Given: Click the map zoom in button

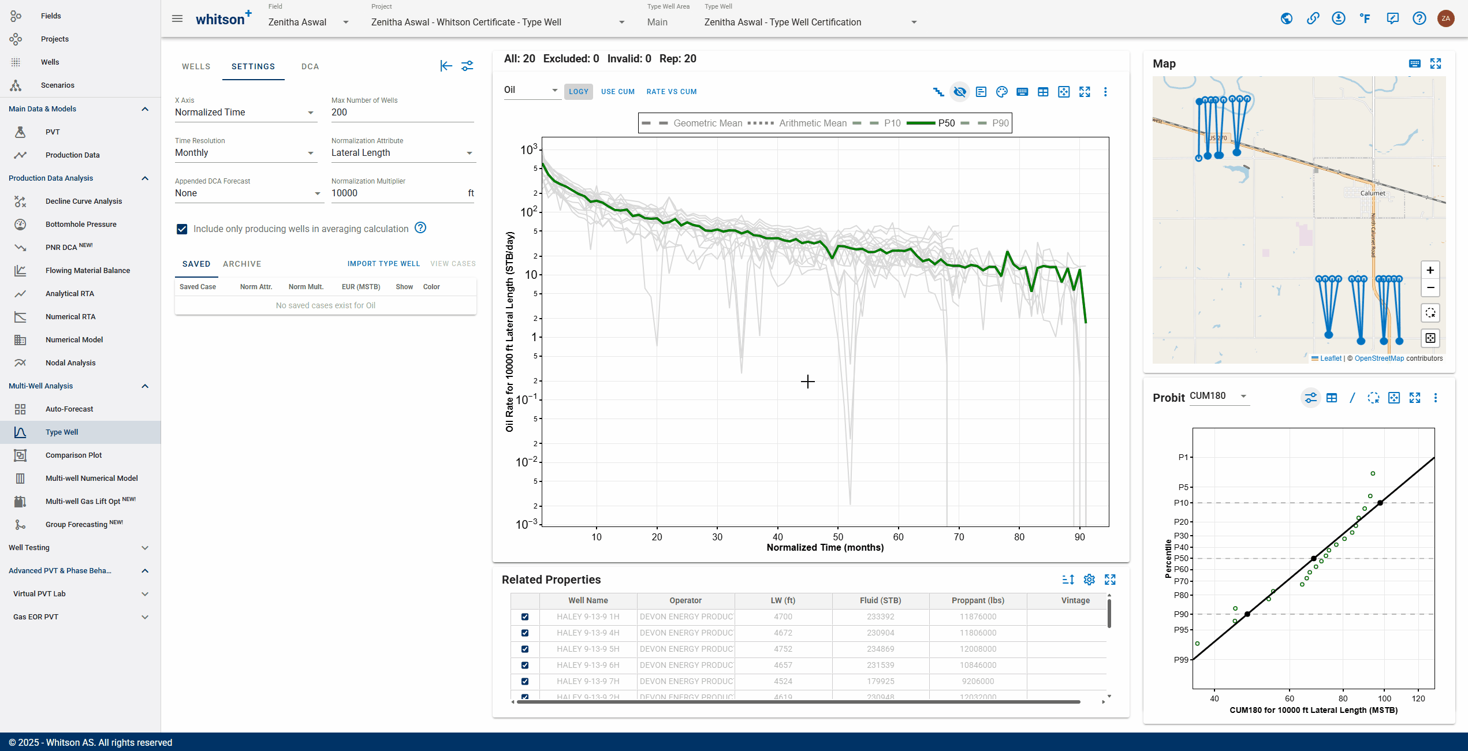Looking at the screenshot, I should [1430, 270].
